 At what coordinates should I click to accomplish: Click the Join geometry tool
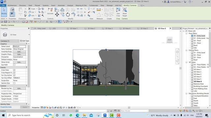[x=32, y=15]
